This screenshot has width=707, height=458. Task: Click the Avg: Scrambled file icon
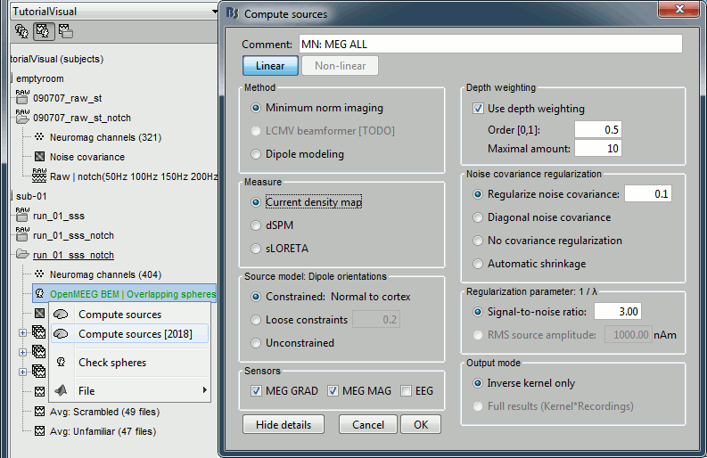[39, 412]
